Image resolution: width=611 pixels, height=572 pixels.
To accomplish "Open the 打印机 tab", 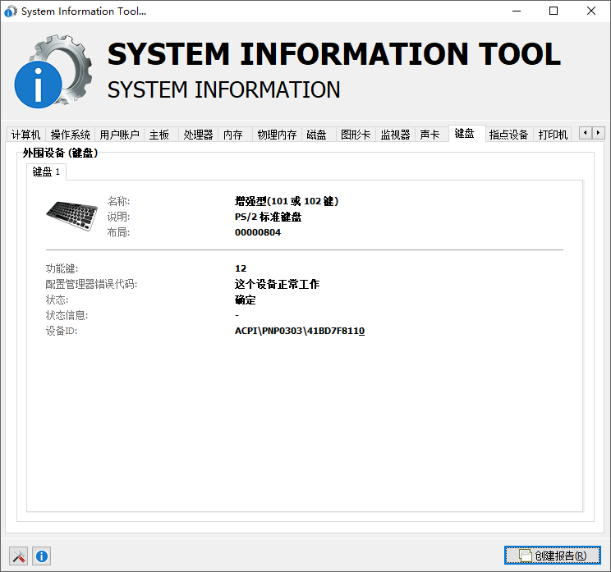I will [553, 135].
